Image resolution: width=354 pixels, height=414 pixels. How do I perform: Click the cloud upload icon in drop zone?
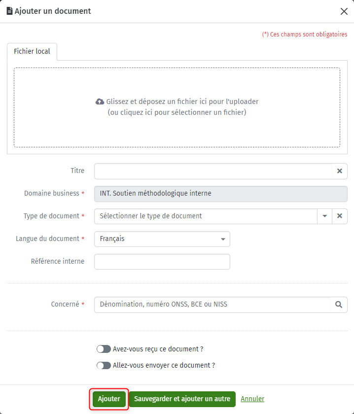tap(100, 102)
